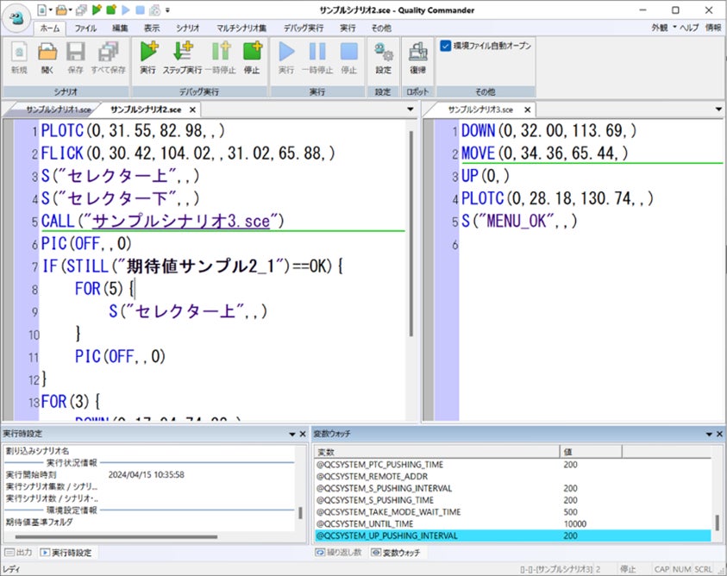Viewport: 727px width, 576px height.
Task: Click the 保存 floppy disk icon
Action: point(76,55)
